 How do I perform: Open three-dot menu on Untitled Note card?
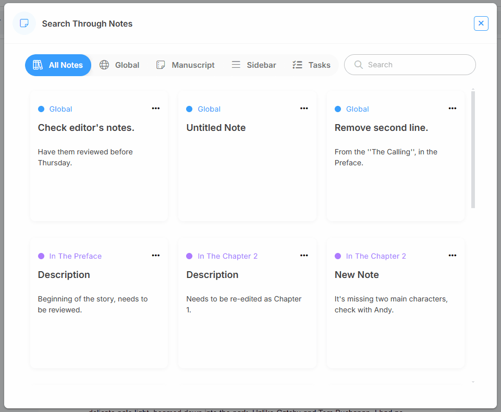pyautogui.click(x=304, y=108)
